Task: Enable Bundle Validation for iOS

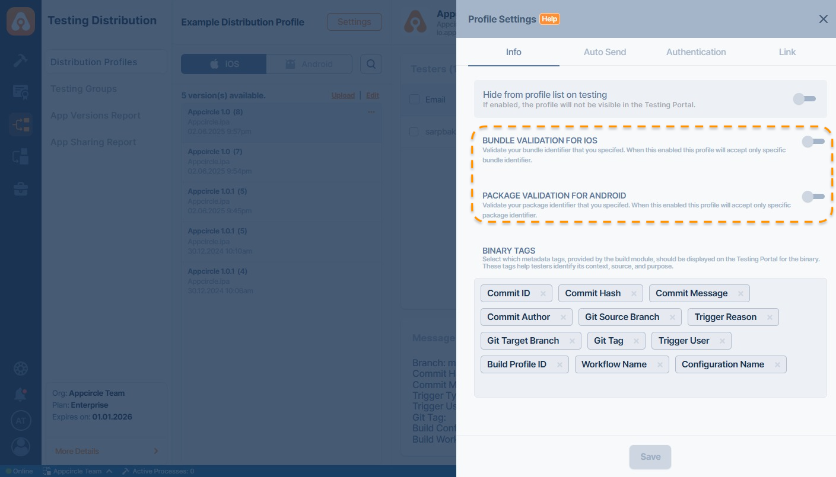Action: coord(813,142)
